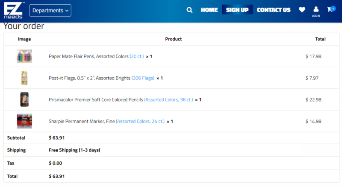This screenshot has width=342, height=187.
Task: Click the Tax row label
Action: pyautogui.click(x=11, y=163)
